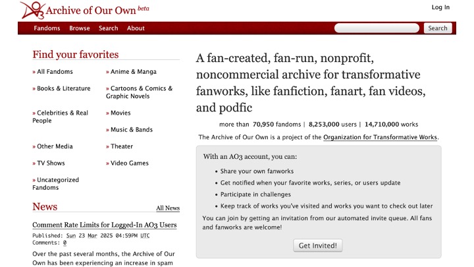
Task: Click 'Share your own fanworks' bullet
Action: [x=257, y=171]
